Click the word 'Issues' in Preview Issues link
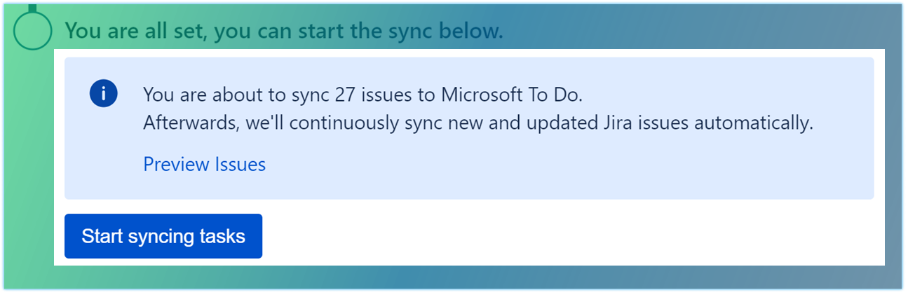 click(240, 165)
